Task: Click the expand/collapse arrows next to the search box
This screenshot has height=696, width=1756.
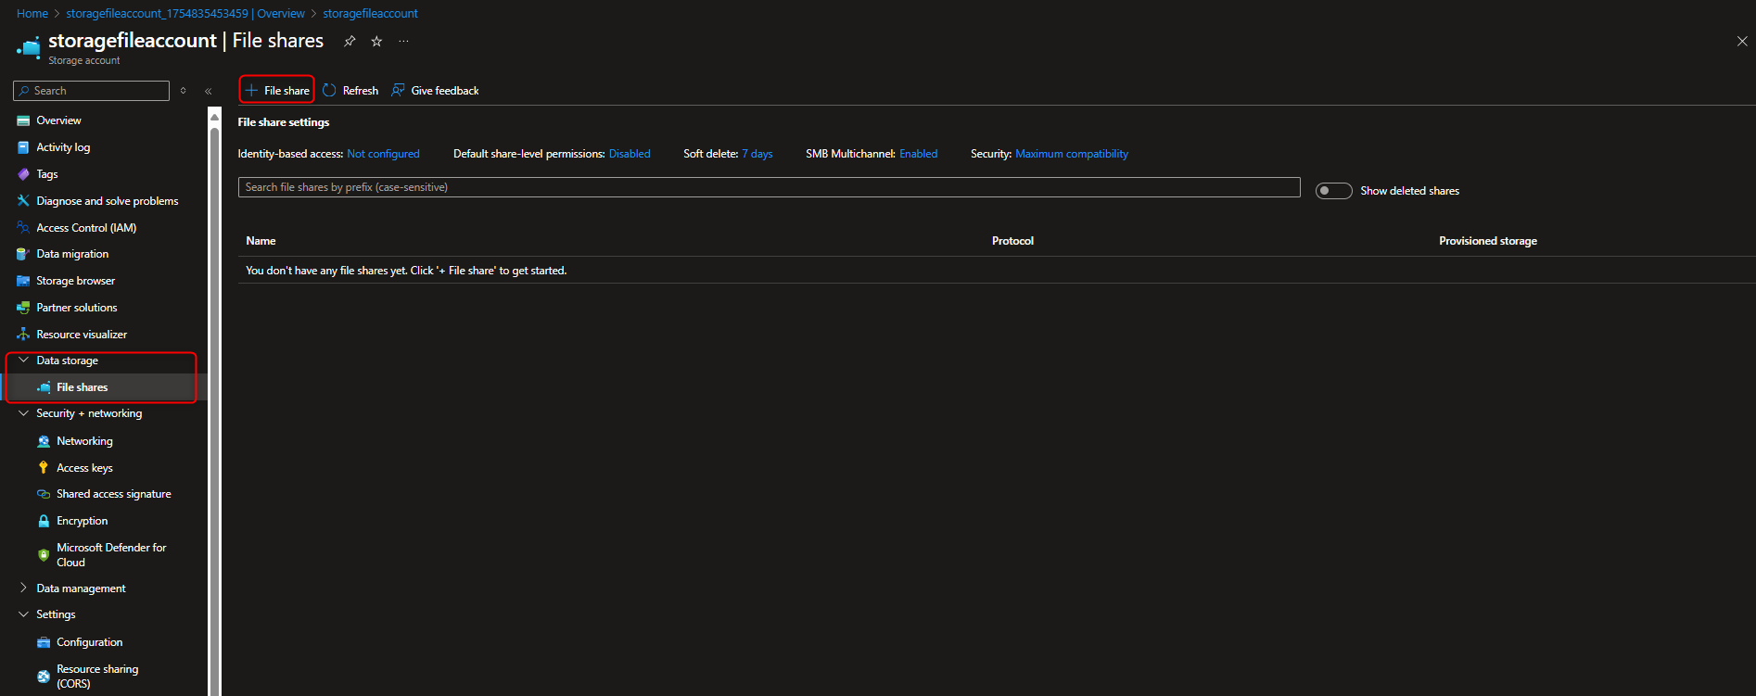Action: [x=184, y=91]
